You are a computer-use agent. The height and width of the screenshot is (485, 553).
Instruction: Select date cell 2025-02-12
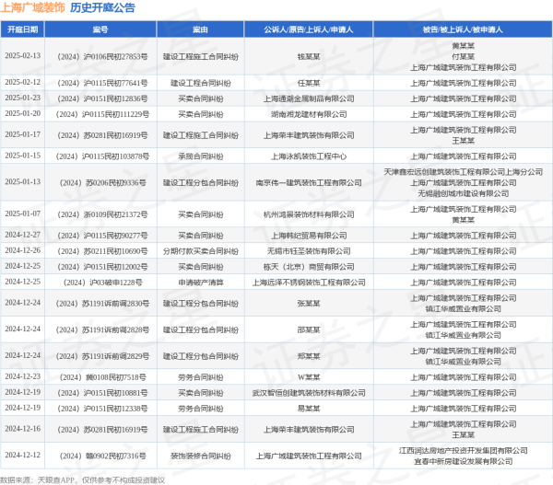tap(22, 82)
